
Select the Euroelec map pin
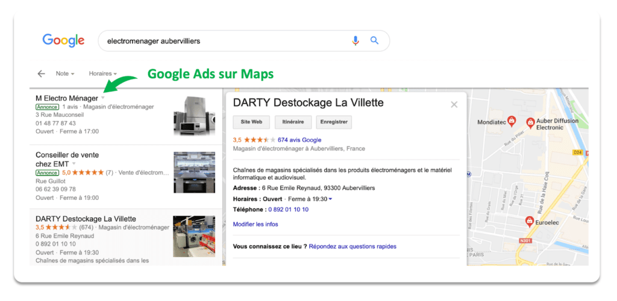tap(530, 222)
